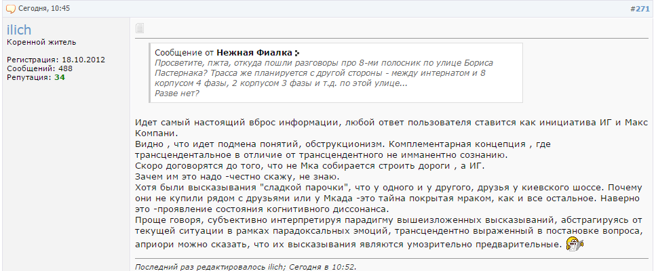
Task: Click the reading smiley emoticon
Action: tap(575, 243)
